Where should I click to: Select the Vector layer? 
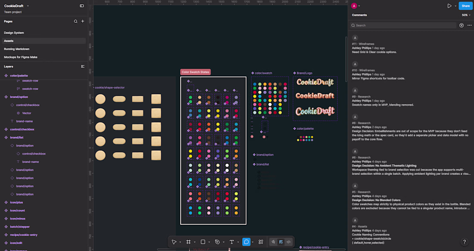point(27,113)
